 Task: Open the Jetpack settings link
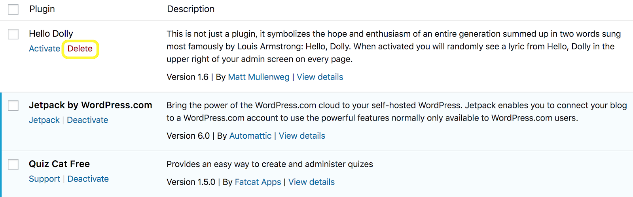(x=44, y=120)
